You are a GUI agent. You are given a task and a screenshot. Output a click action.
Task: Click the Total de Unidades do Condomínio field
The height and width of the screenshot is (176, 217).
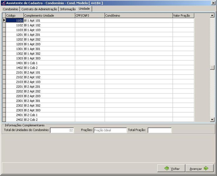point(62,130)
